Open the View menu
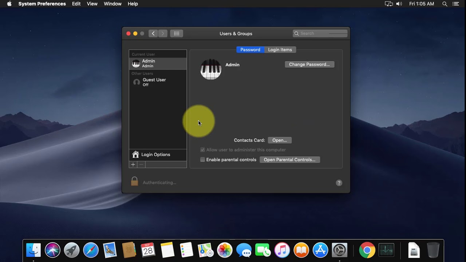The image size is (466, 262). [x=92, y=4]
